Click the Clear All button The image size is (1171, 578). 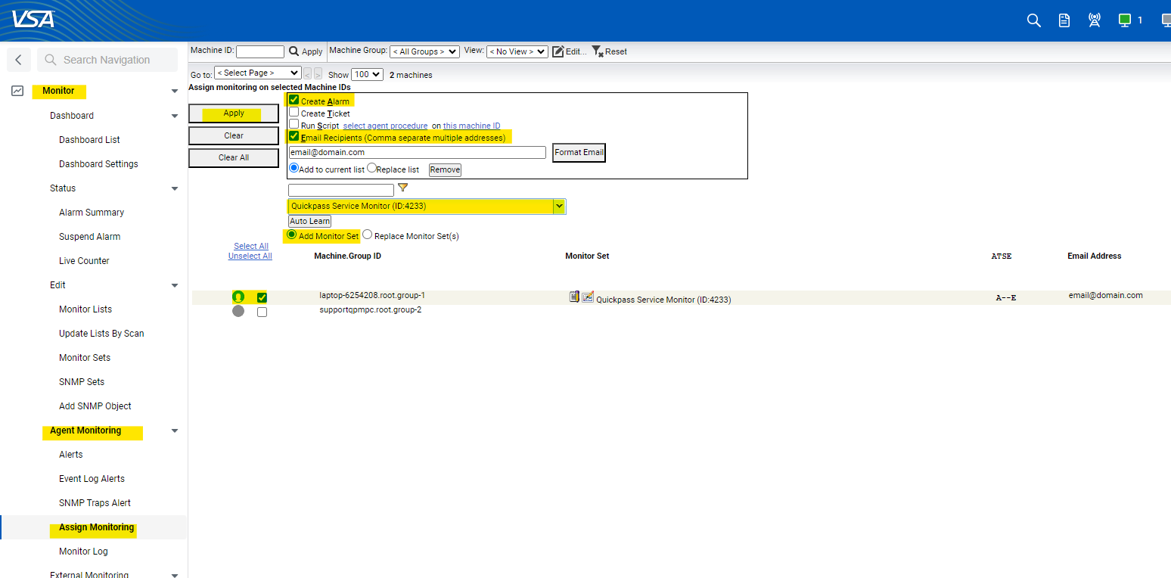pos(234,157)
